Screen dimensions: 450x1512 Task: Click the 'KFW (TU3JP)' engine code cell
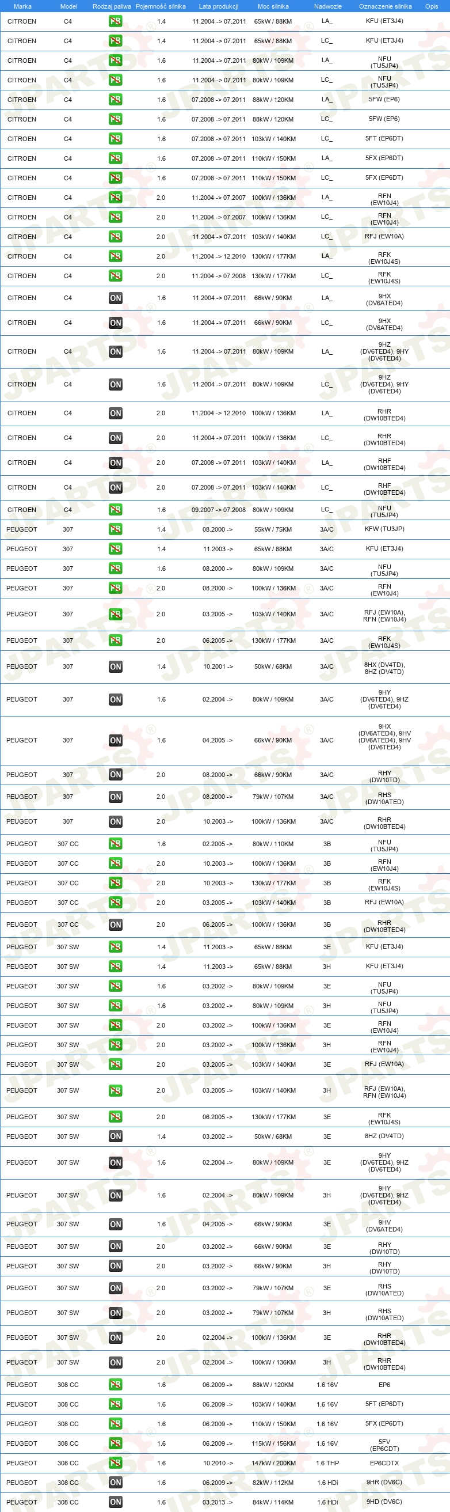384,529
